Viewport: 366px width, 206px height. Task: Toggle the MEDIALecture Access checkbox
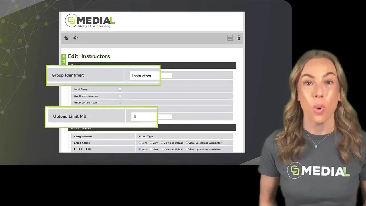(120, 102)
